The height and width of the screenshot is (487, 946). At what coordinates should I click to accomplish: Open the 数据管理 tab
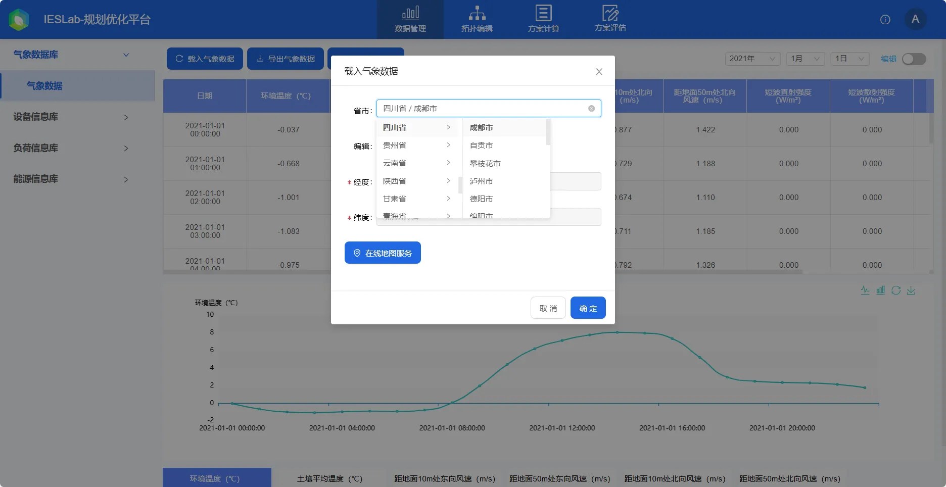tap(410, 20)
